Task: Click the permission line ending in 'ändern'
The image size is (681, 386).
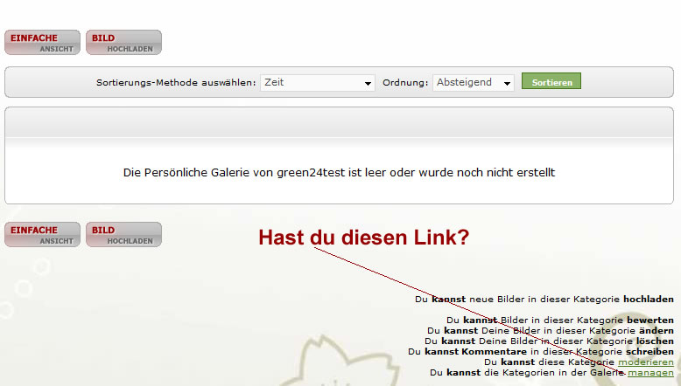Action: pyautogui.click(x=550, y=330)
